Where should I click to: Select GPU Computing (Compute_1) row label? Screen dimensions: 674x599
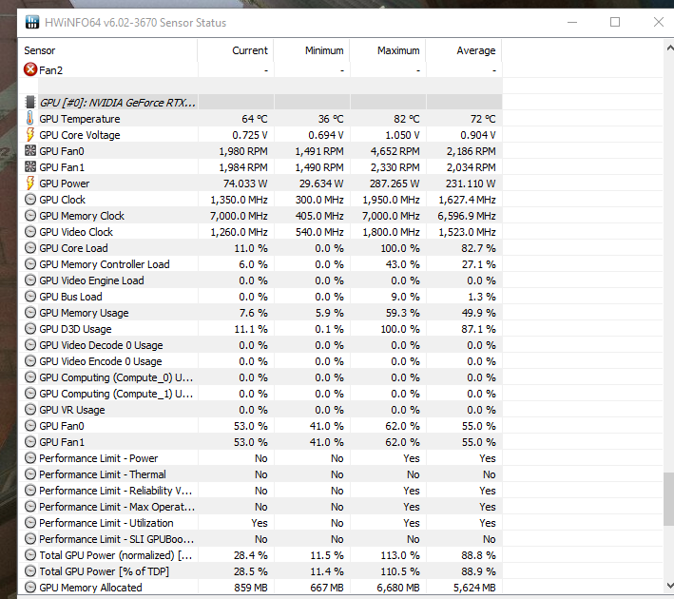coord(116,394)
